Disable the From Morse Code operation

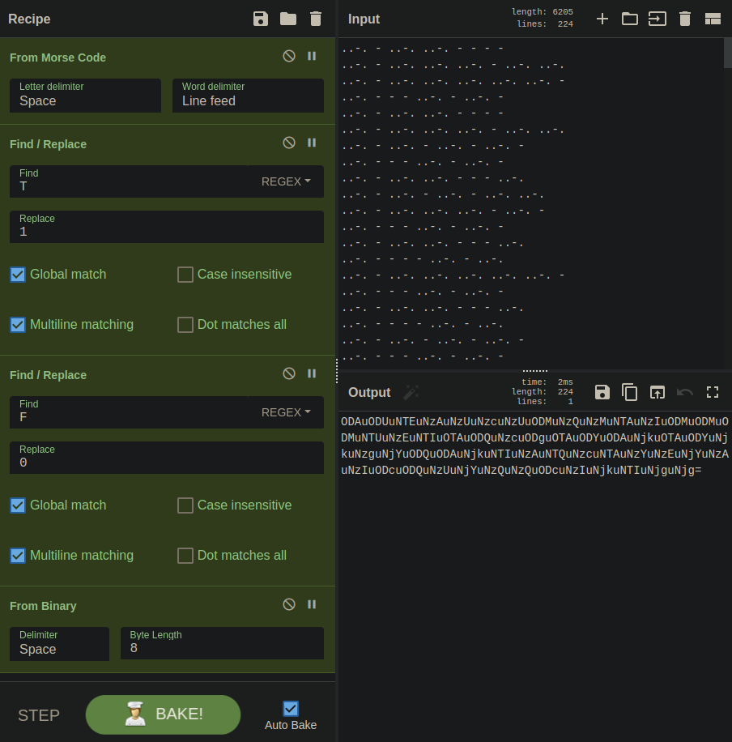tap(289, 56)
